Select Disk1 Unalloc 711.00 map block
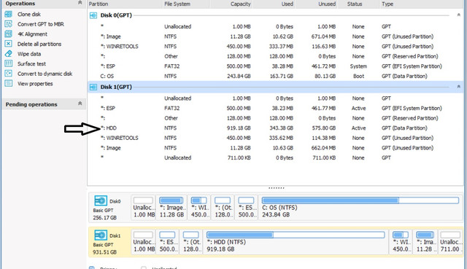467x269 pixels. 450,242
